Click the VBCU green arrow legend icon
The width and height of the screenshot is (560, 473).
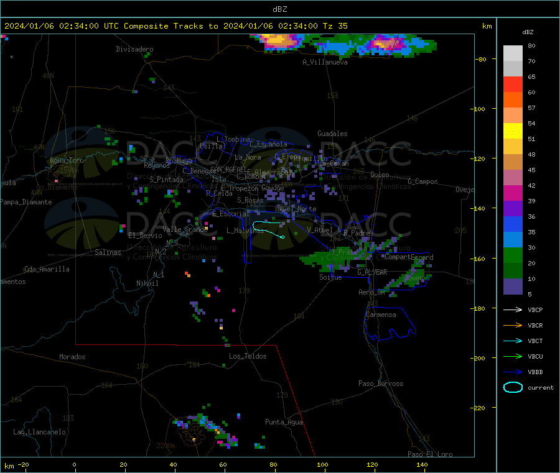pyautogui.click(x=513, y=356)
